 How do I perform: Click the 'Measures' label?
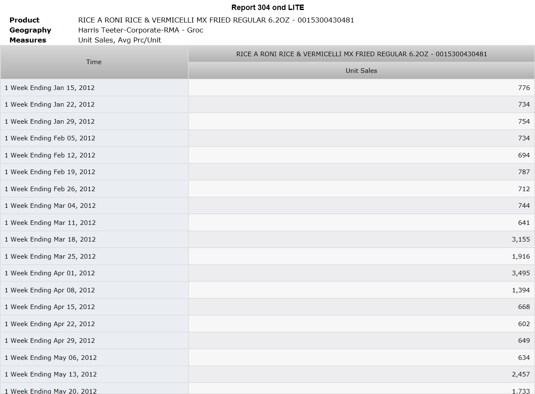tap(27, 40)
